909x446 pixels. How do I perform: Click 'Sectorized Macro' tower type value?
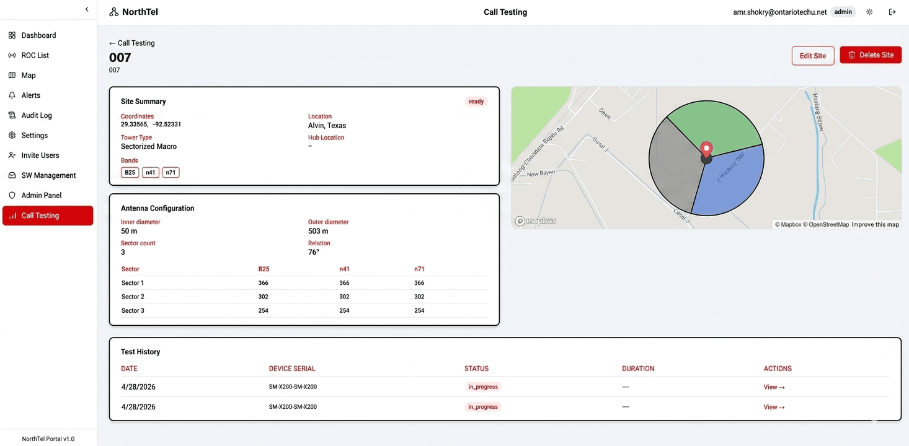(149, 146)
